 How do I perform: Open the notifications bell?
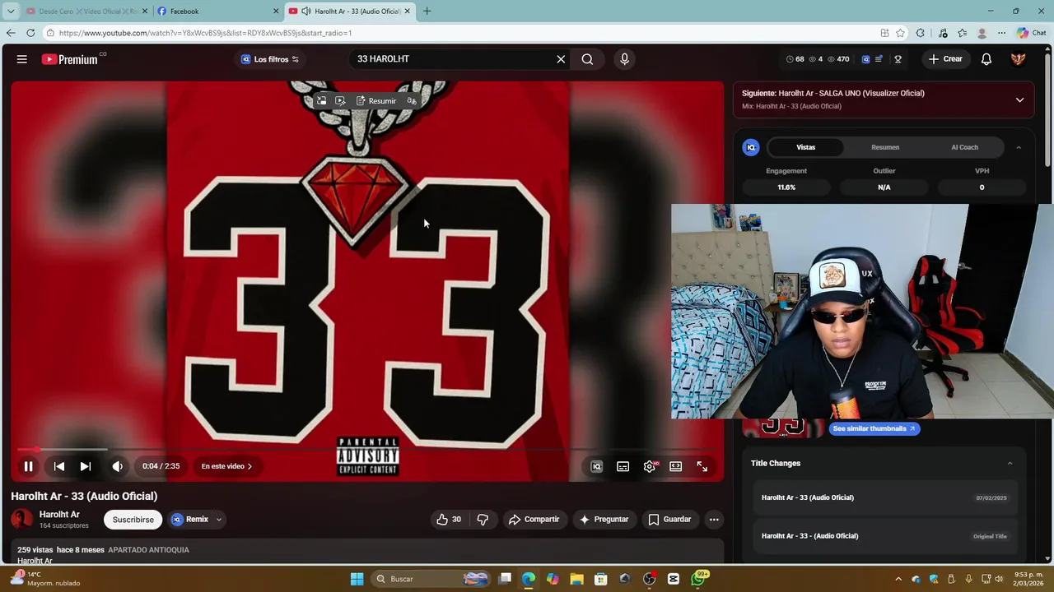986,59
